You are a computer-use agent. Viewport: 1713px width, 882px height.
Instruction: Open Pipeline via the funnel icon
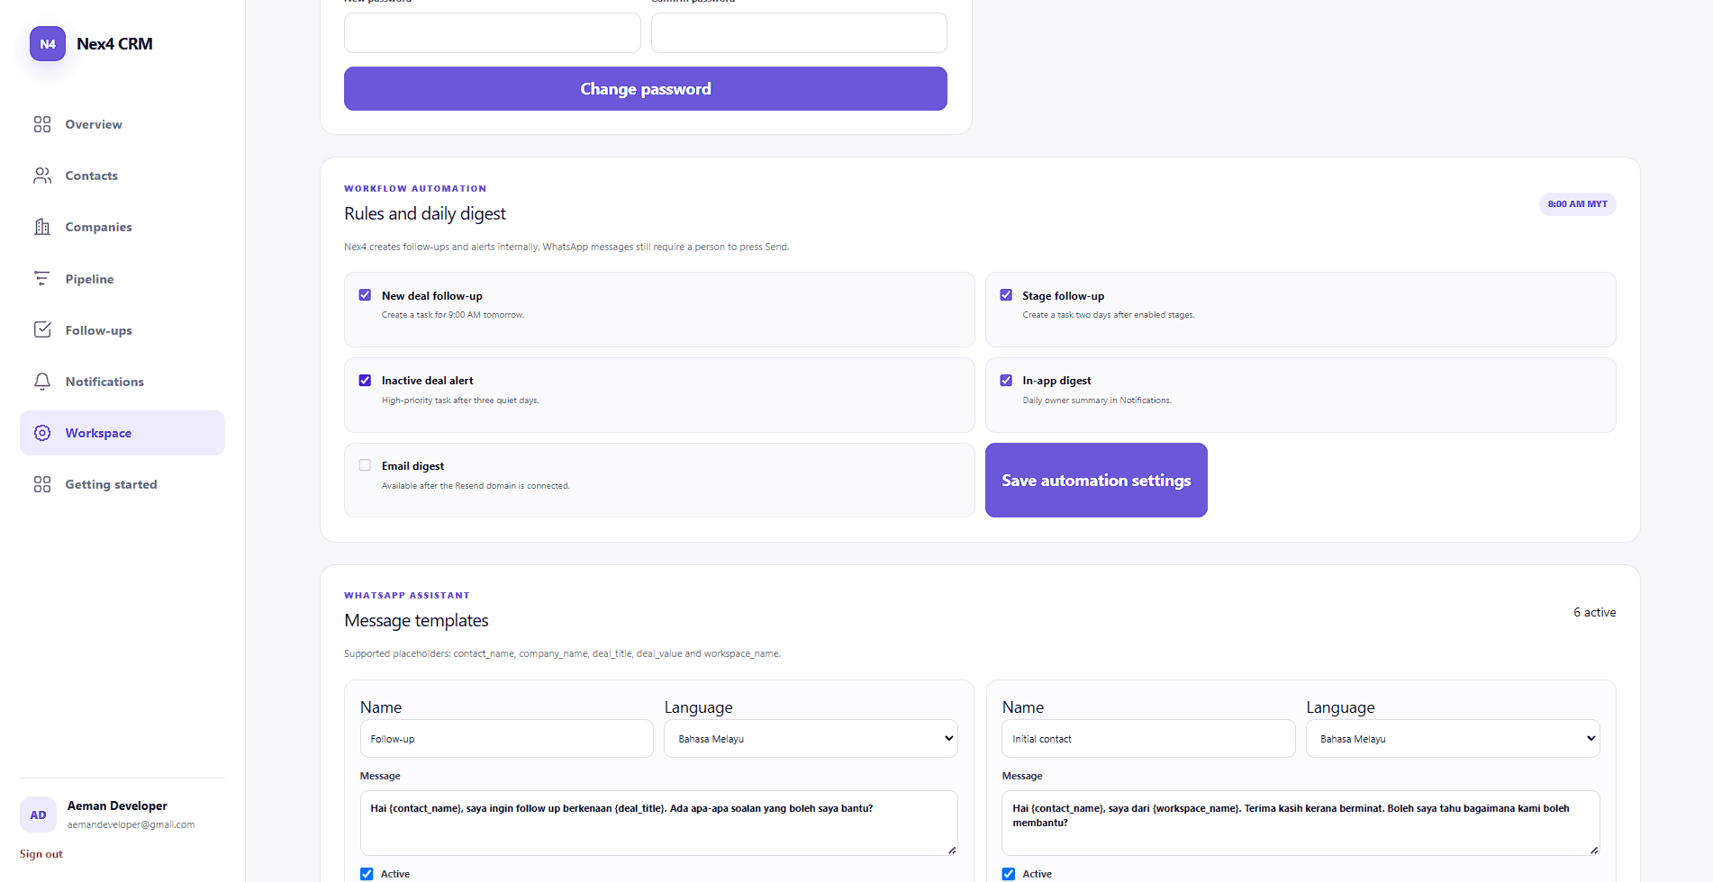point(42,279)
